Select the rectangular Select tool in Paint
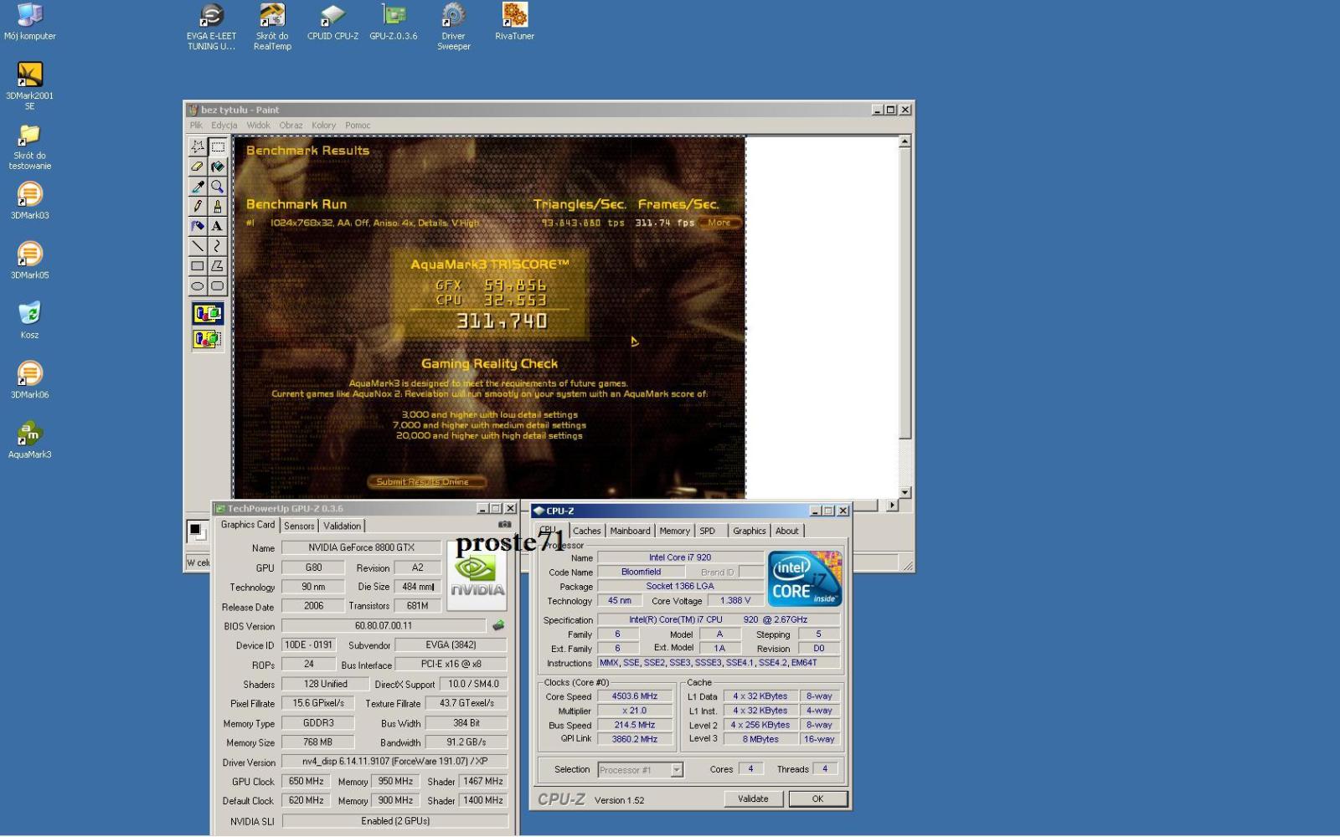 pyautogui.click(x=218, y=146)
